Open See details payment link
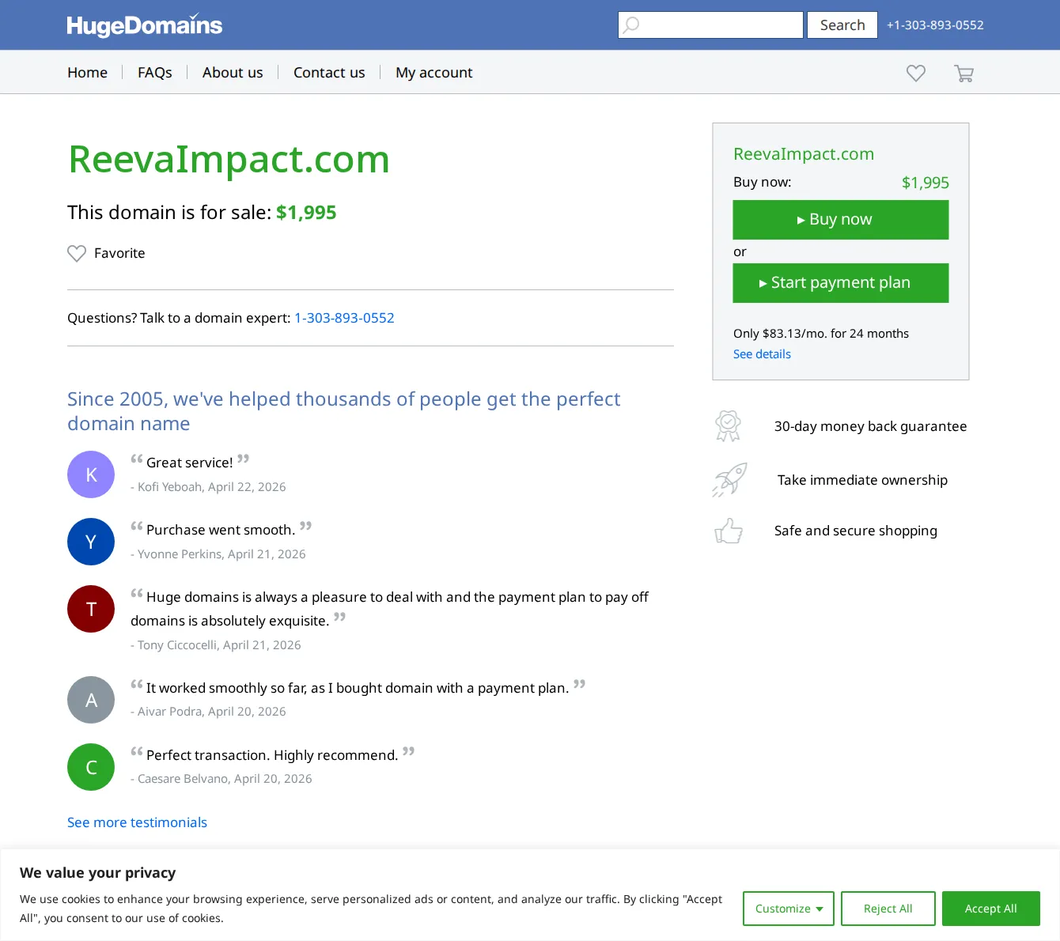 [x=762, y=354]
